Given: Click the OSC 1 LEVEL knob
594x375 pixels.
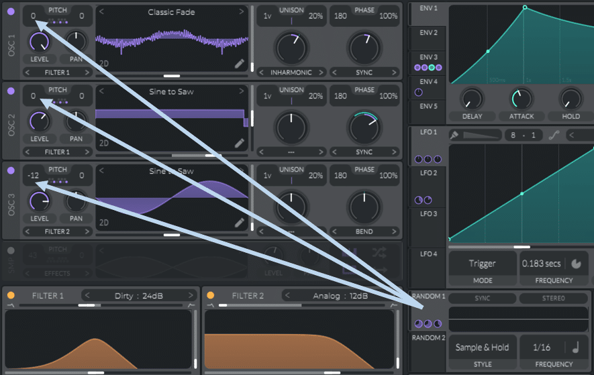Looking at the screenshot, I should [x=40, y=42].
